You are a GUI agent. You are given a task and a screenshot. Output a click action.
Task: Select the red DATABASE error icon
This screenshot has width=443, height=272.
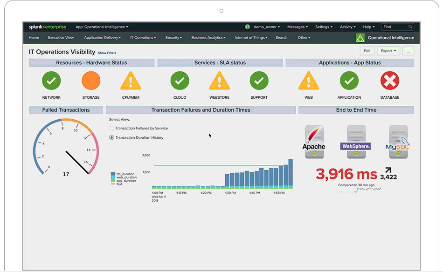click(x=389, y=81)
